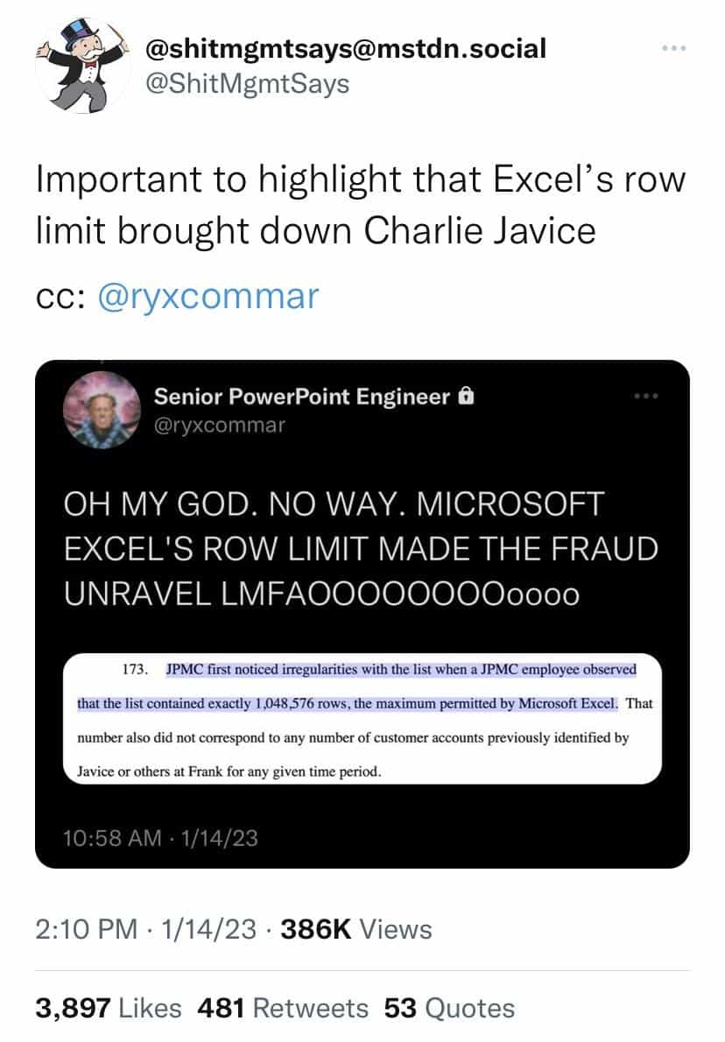
Task: Click the lock icon beside Senior PowerPoint Engineer
Action: 466,397
